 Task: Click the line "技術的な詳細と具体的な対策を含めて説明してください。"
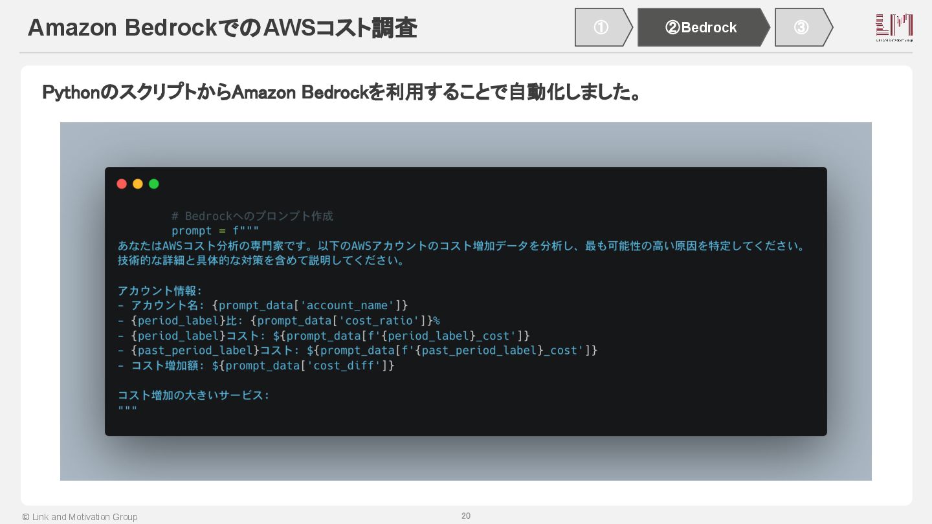(261, 261)
